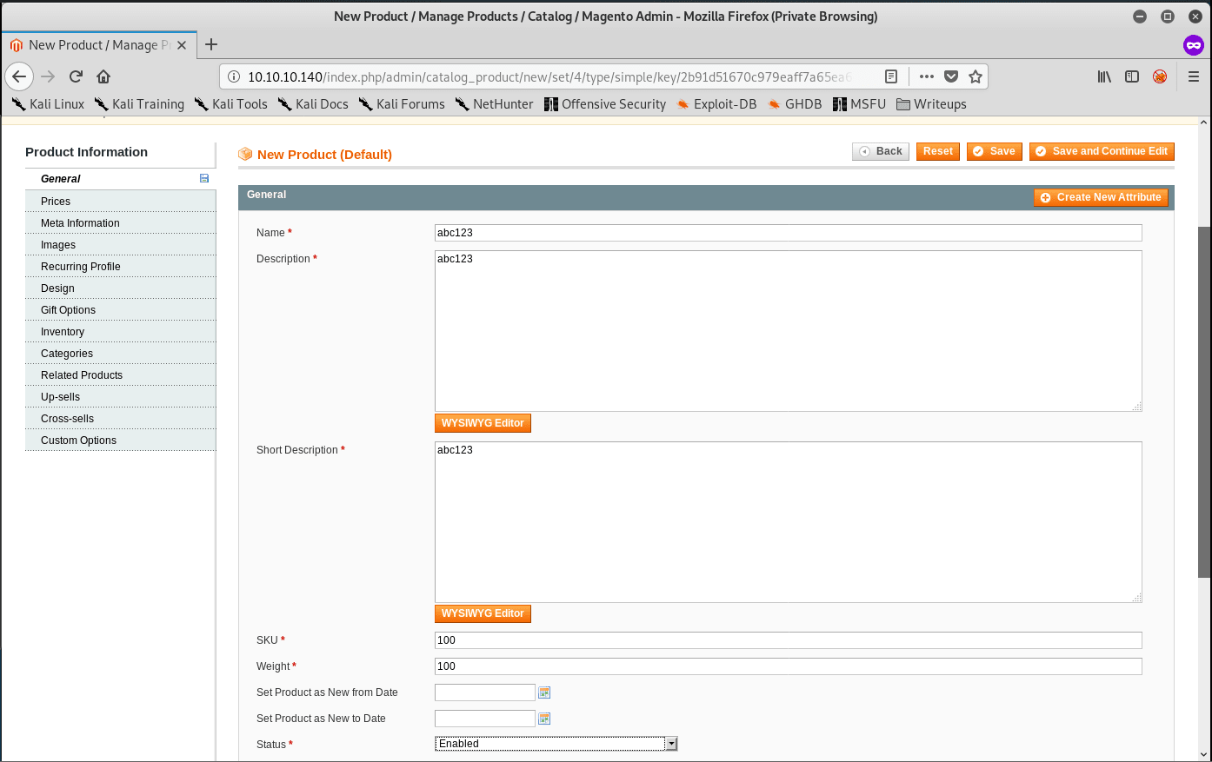Click the NoScript extension icon

point(1160,76)
